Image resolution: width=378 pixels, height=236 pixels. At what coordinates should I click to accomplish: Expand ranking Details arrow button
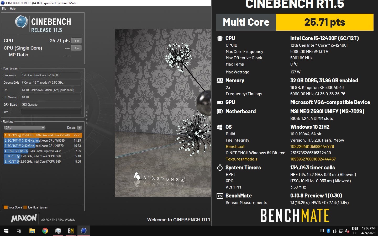(80, 128)
